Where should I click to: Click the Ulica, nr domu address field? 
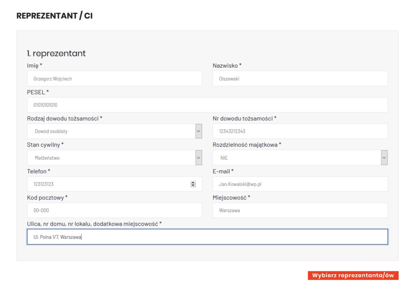(x=207, y=237)
